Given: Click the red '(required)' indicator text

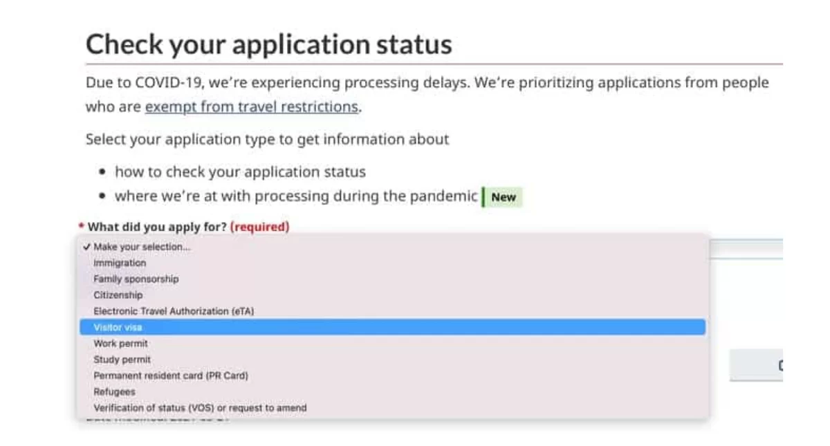Looking at the screenshot, I should coord(259,227).
